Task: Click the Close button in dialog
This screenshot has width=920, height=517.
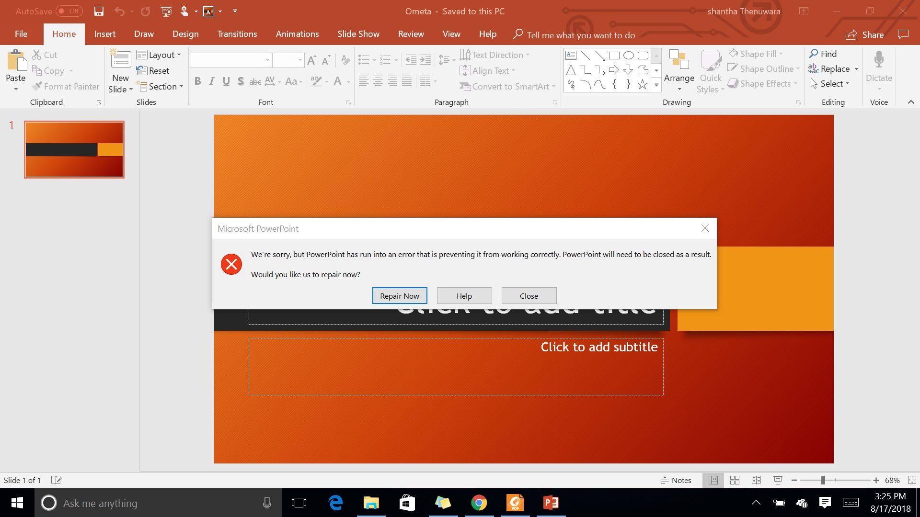Action: [x=529, y=295]
